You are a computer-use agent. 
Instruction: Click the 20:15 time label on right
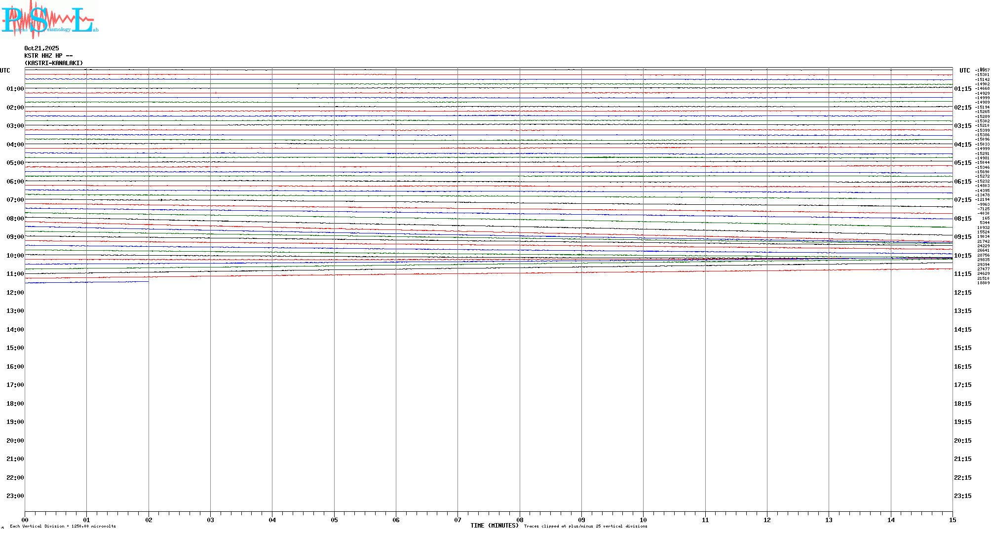coord(962,441)
